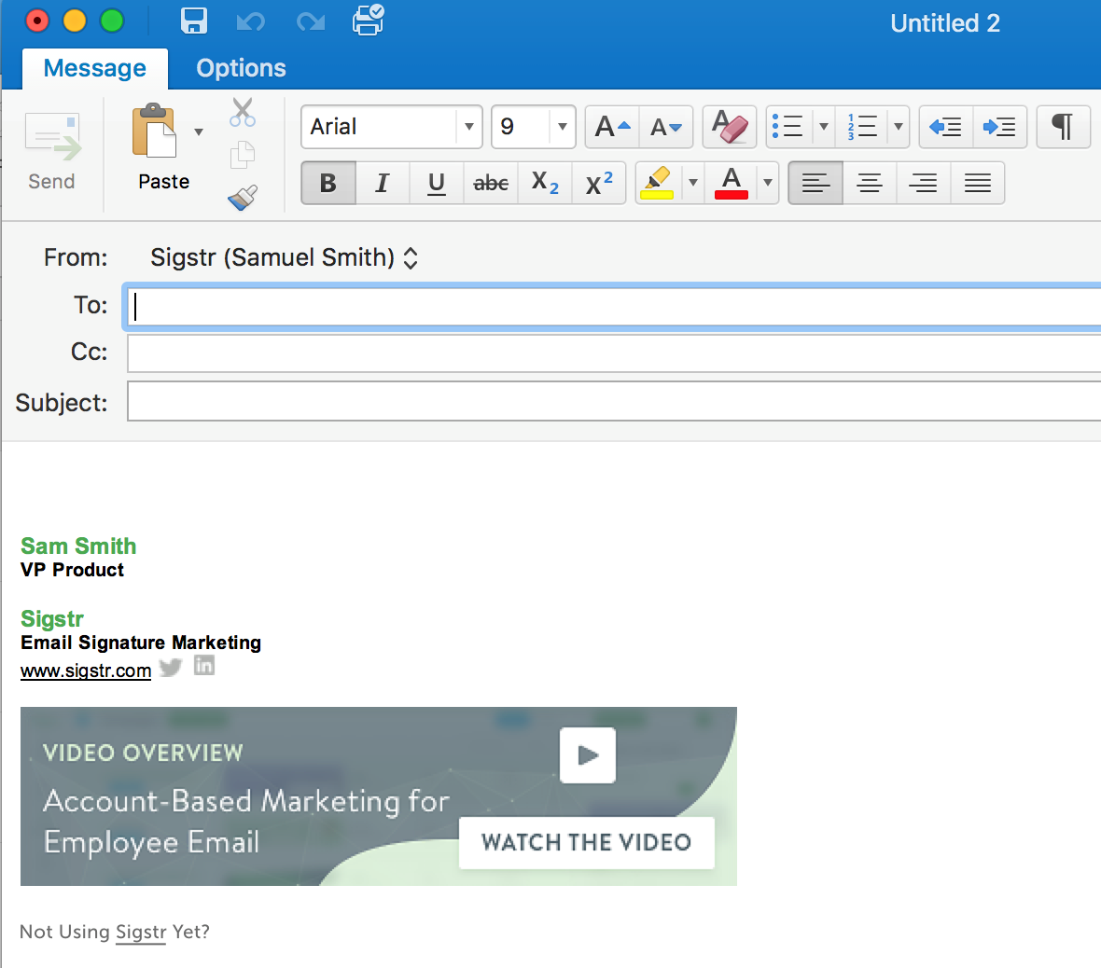Click the VP Product title text

tap(73, 570)
